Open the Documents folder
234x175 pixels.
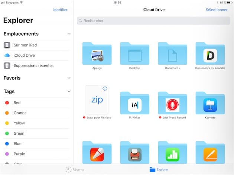pyautogui.click(x=172, y=54)
